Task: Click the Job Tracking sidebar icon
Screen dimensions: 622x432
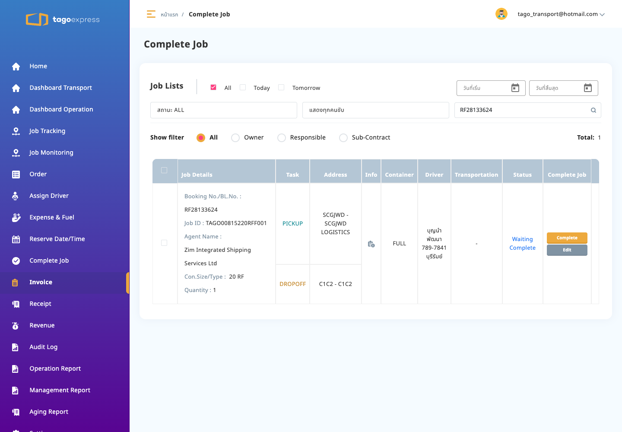Action: [x=16, y=131]
